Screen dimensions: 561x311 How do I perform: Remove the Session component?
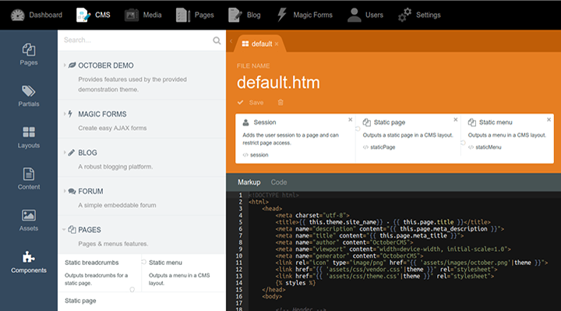point(351,119)
